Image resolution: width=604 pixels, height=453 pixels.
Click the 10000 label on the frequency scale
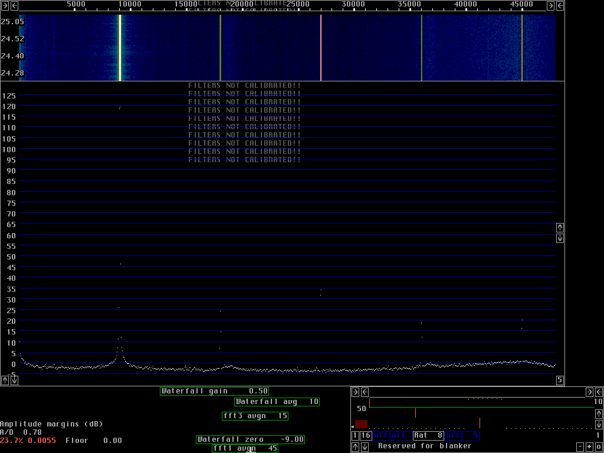129,4
